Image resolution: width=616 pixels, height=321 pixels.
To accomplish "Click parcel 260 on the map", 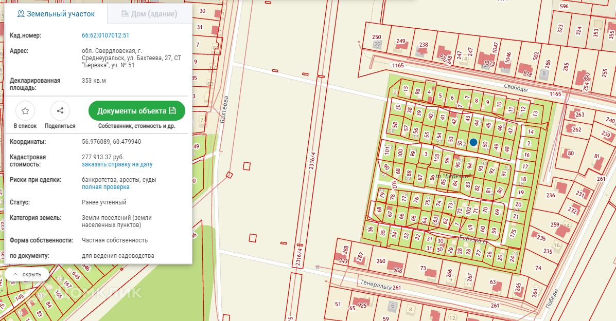I will pos(381,261).
